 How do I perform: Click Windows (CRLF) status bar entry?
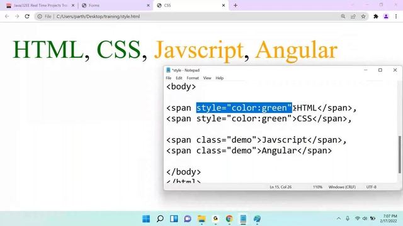tap(342, 187)
